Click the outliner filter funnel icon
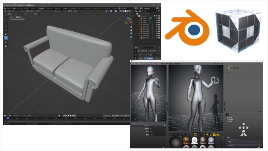268x151 pixels. tap(159, 11)
